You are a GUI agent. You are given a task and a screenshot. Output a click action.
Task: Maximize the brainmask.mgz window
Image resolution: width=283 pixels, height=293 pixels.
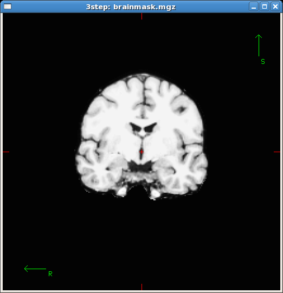(265, 6)
